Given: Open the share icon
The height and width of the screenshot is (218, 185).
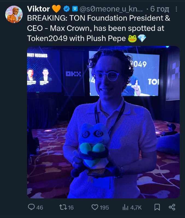Looking at the screenshot, I should coord(172,207).
